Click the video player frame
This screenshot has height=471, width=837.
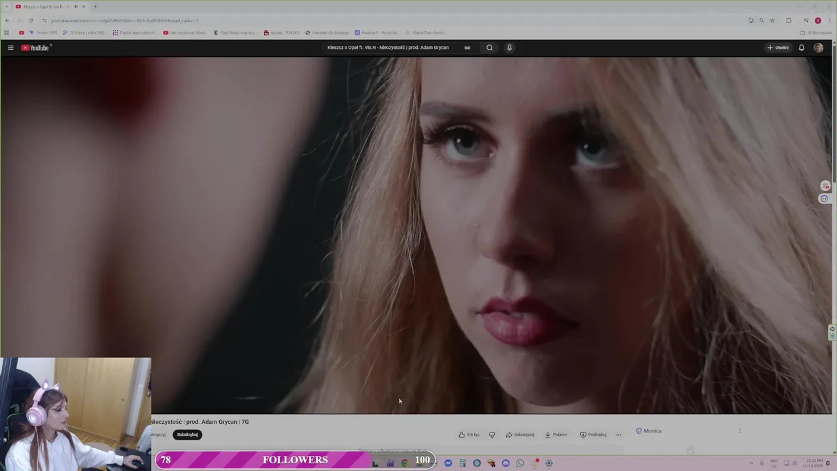[x=416, y=235]
